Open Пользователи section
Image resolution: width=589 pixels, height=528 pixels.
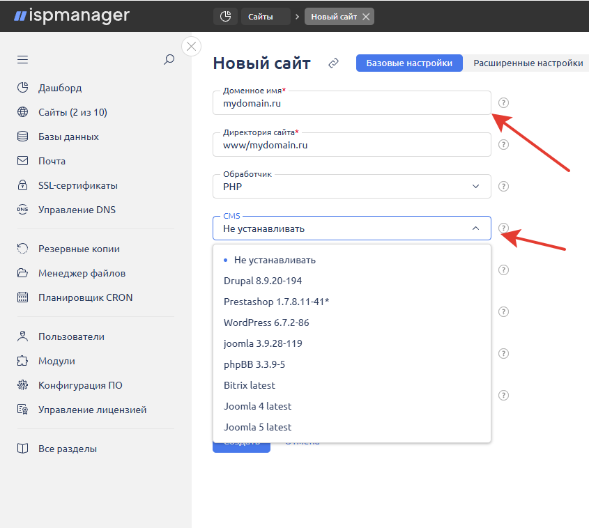click(x=71, y=336)
